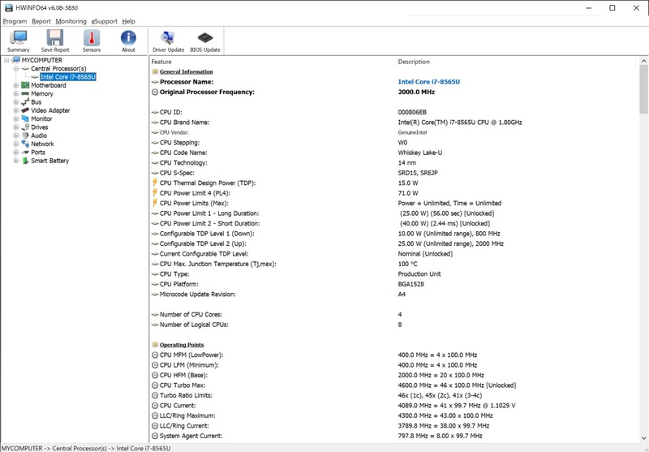Click the status bar path text
Screen dimensions: 649x452
click(x=86, y=448)
